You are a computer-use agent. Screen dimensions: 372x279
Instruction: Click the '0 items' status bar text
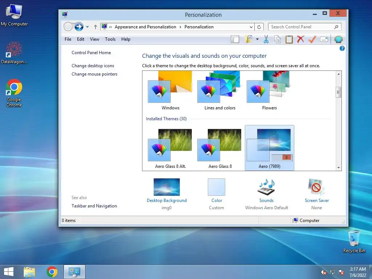click(x=69, y=221)
